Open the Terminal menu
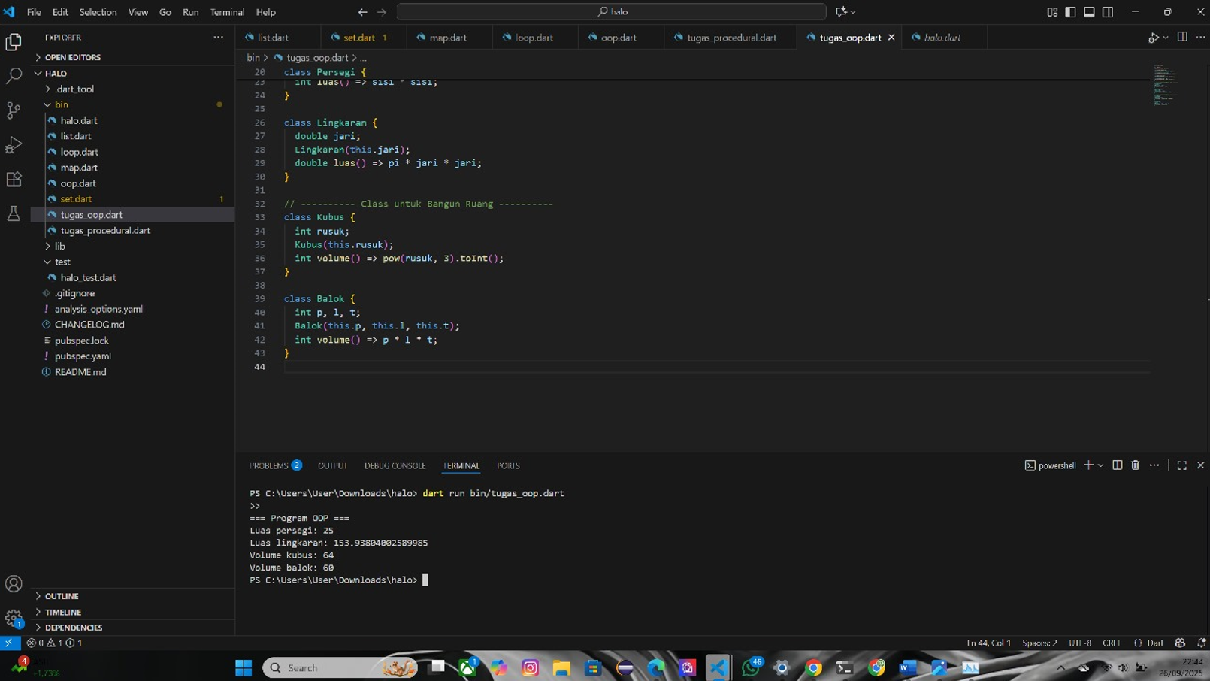Screen dimensions: 1210x681 [227, 12]
